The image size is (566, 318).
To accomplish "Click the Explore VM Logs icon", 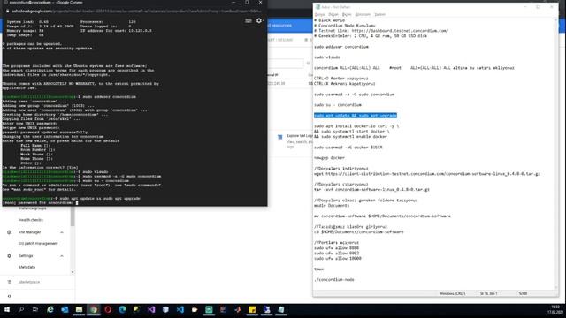I will [x=279, y=137].
